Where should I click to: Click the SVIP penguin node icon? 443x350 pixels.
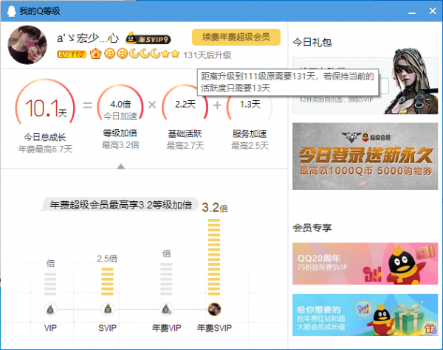(108, 309)
